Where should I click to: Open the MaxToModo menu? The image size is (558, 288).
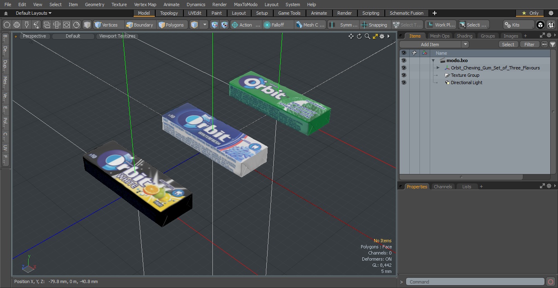(x=246, y=4)
